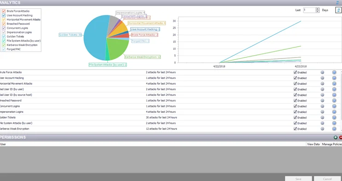The width and height of the screenshot is (342, 181).
Task: Disable Breached Password Enabled checkbox
Action: [295, 101]
